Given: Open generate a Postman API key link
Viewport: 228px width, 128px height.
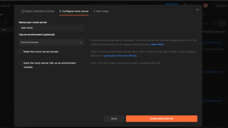Looking at the screenshot, I should (121, 56).
